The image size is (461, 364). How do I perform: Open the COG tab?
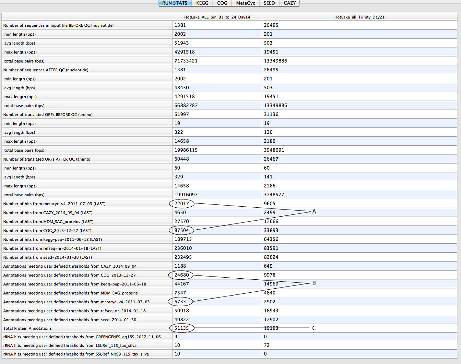222,3
